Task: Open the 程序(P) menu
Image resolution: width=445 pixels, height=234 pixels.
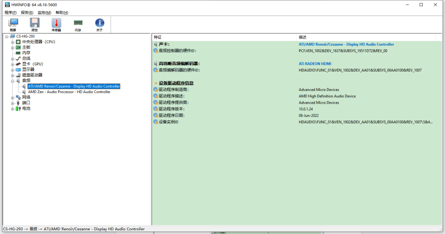Action: [x=10, y=12]
